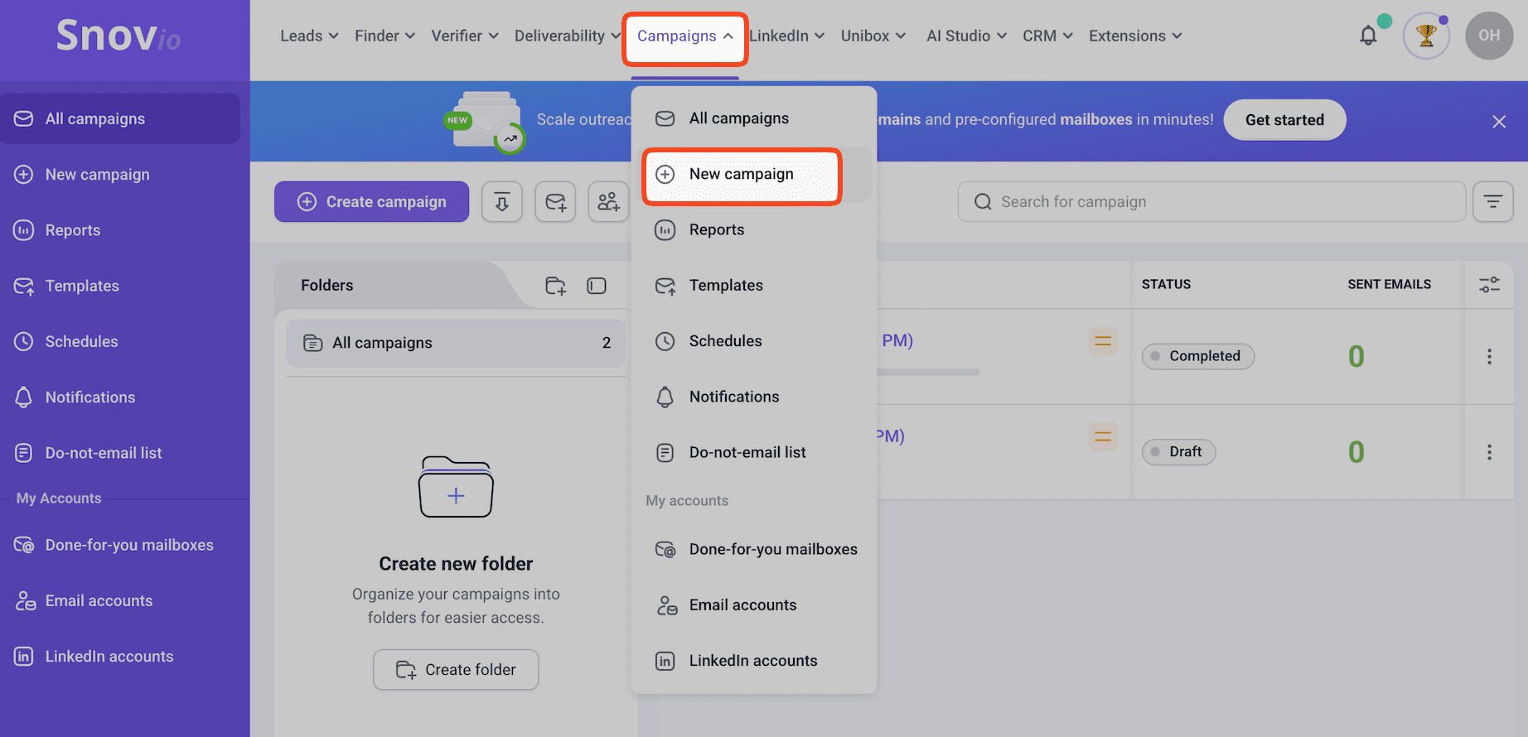1528x737 pixels.
Task: Open the trophy achievements icon
Action: [1425, 36]
